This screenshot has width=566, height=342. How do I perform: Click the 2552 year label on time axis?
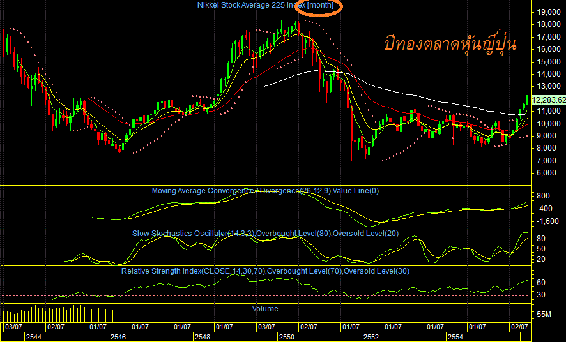click(x=371, y=338)
